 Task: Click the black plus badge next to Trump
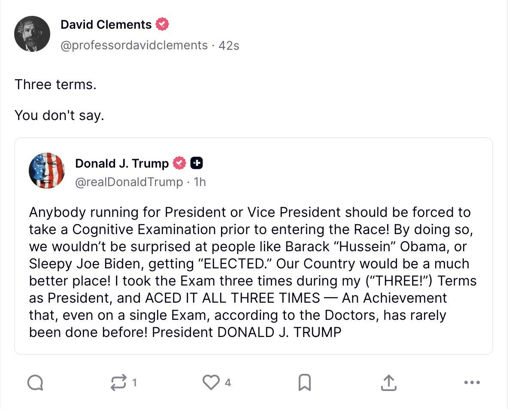click(196, 163)
